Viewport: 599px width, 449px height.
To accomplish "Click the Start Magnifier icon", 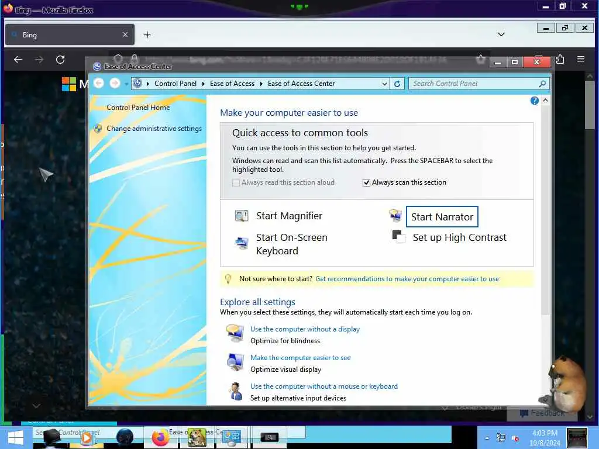I will 242,216.
